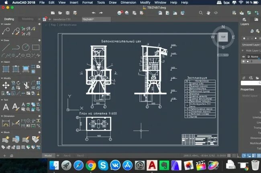The width and height of the screenshot is (261, 173).
Task: Click the layer visibility eye column header
Action: coord(243,57)
